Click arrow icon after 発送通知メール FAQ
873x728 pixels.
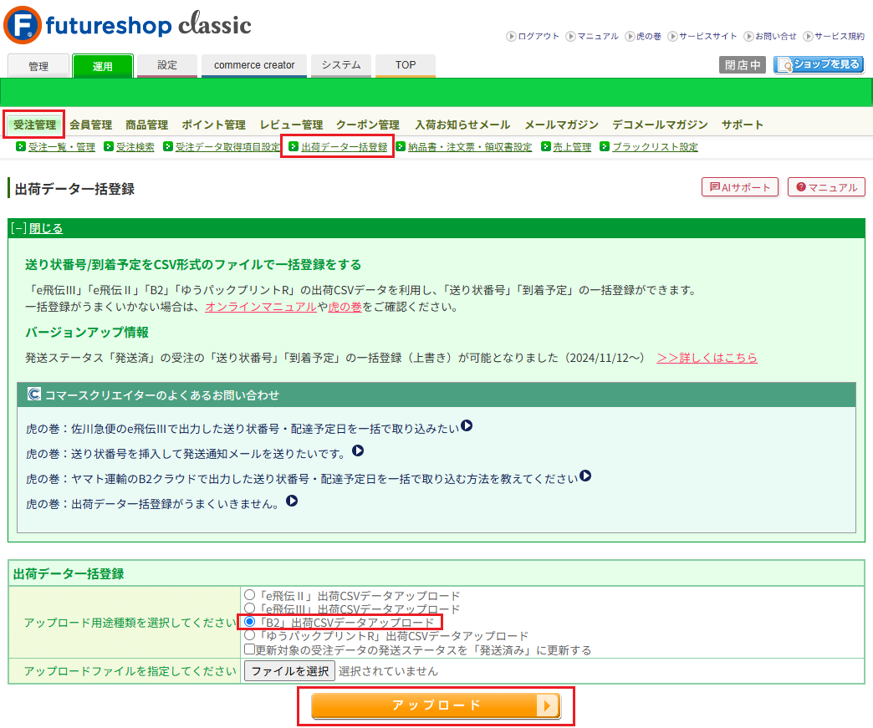(358, 451)
